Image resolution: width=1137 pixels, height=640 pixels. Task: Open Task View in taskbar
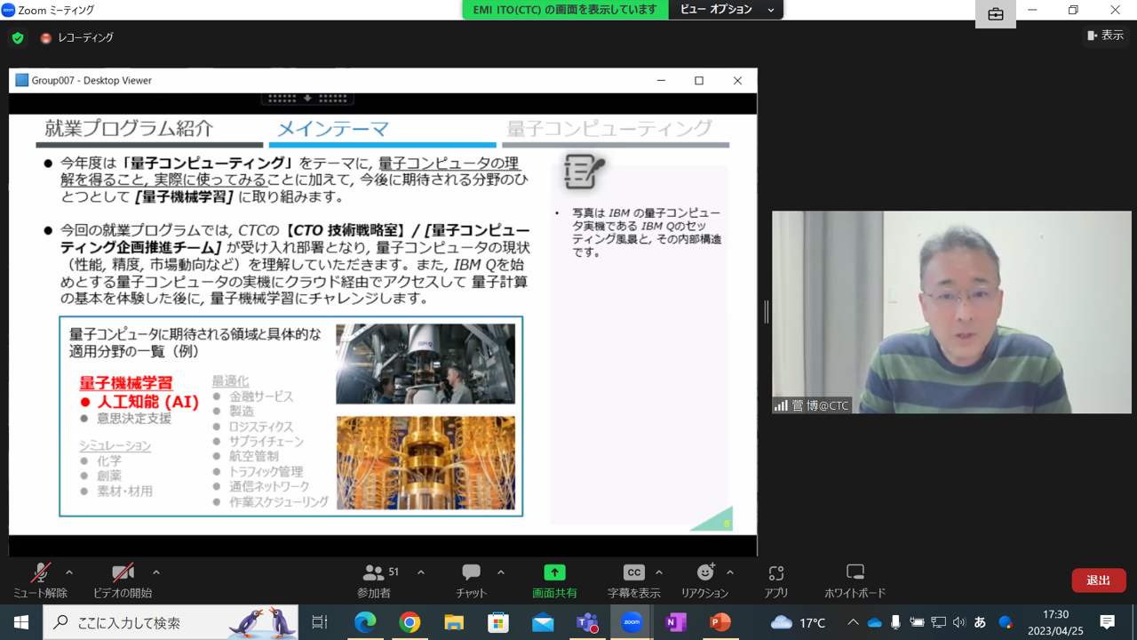click(320, 622)
